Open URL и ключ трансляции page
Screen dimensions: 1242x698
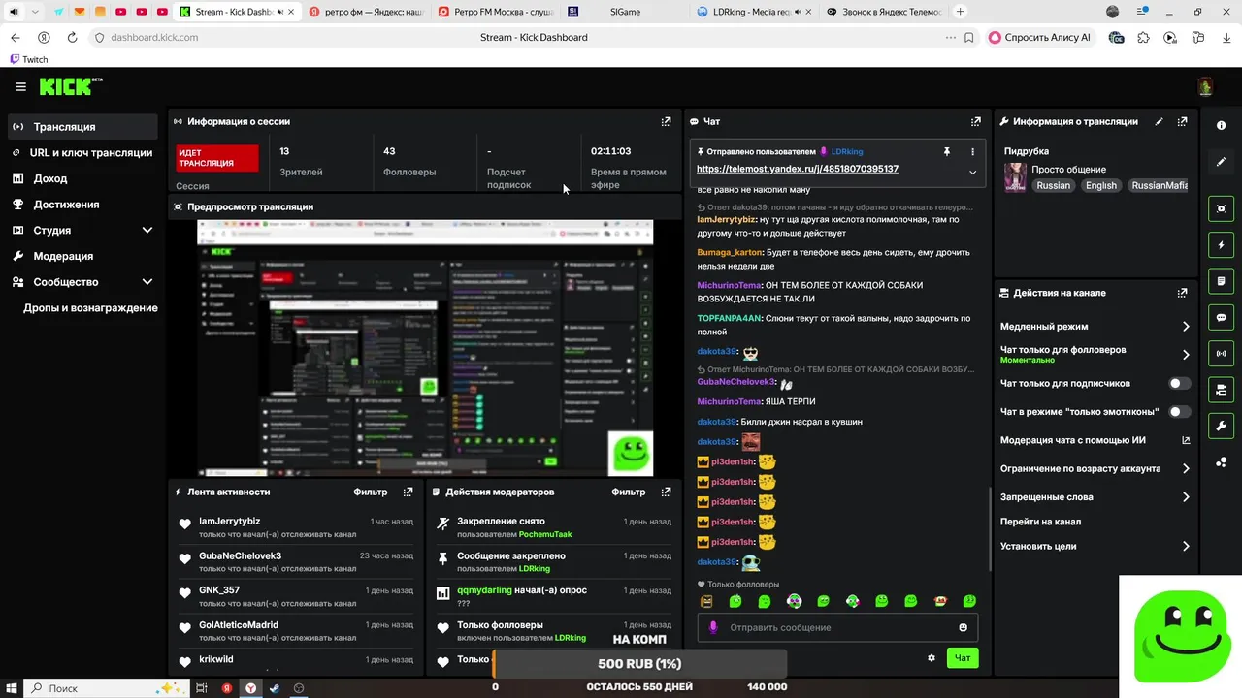(x=82, y=153)
